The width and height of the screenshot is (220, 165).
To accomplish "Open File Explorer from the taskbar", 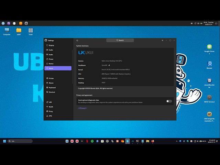I will [147, 141].
